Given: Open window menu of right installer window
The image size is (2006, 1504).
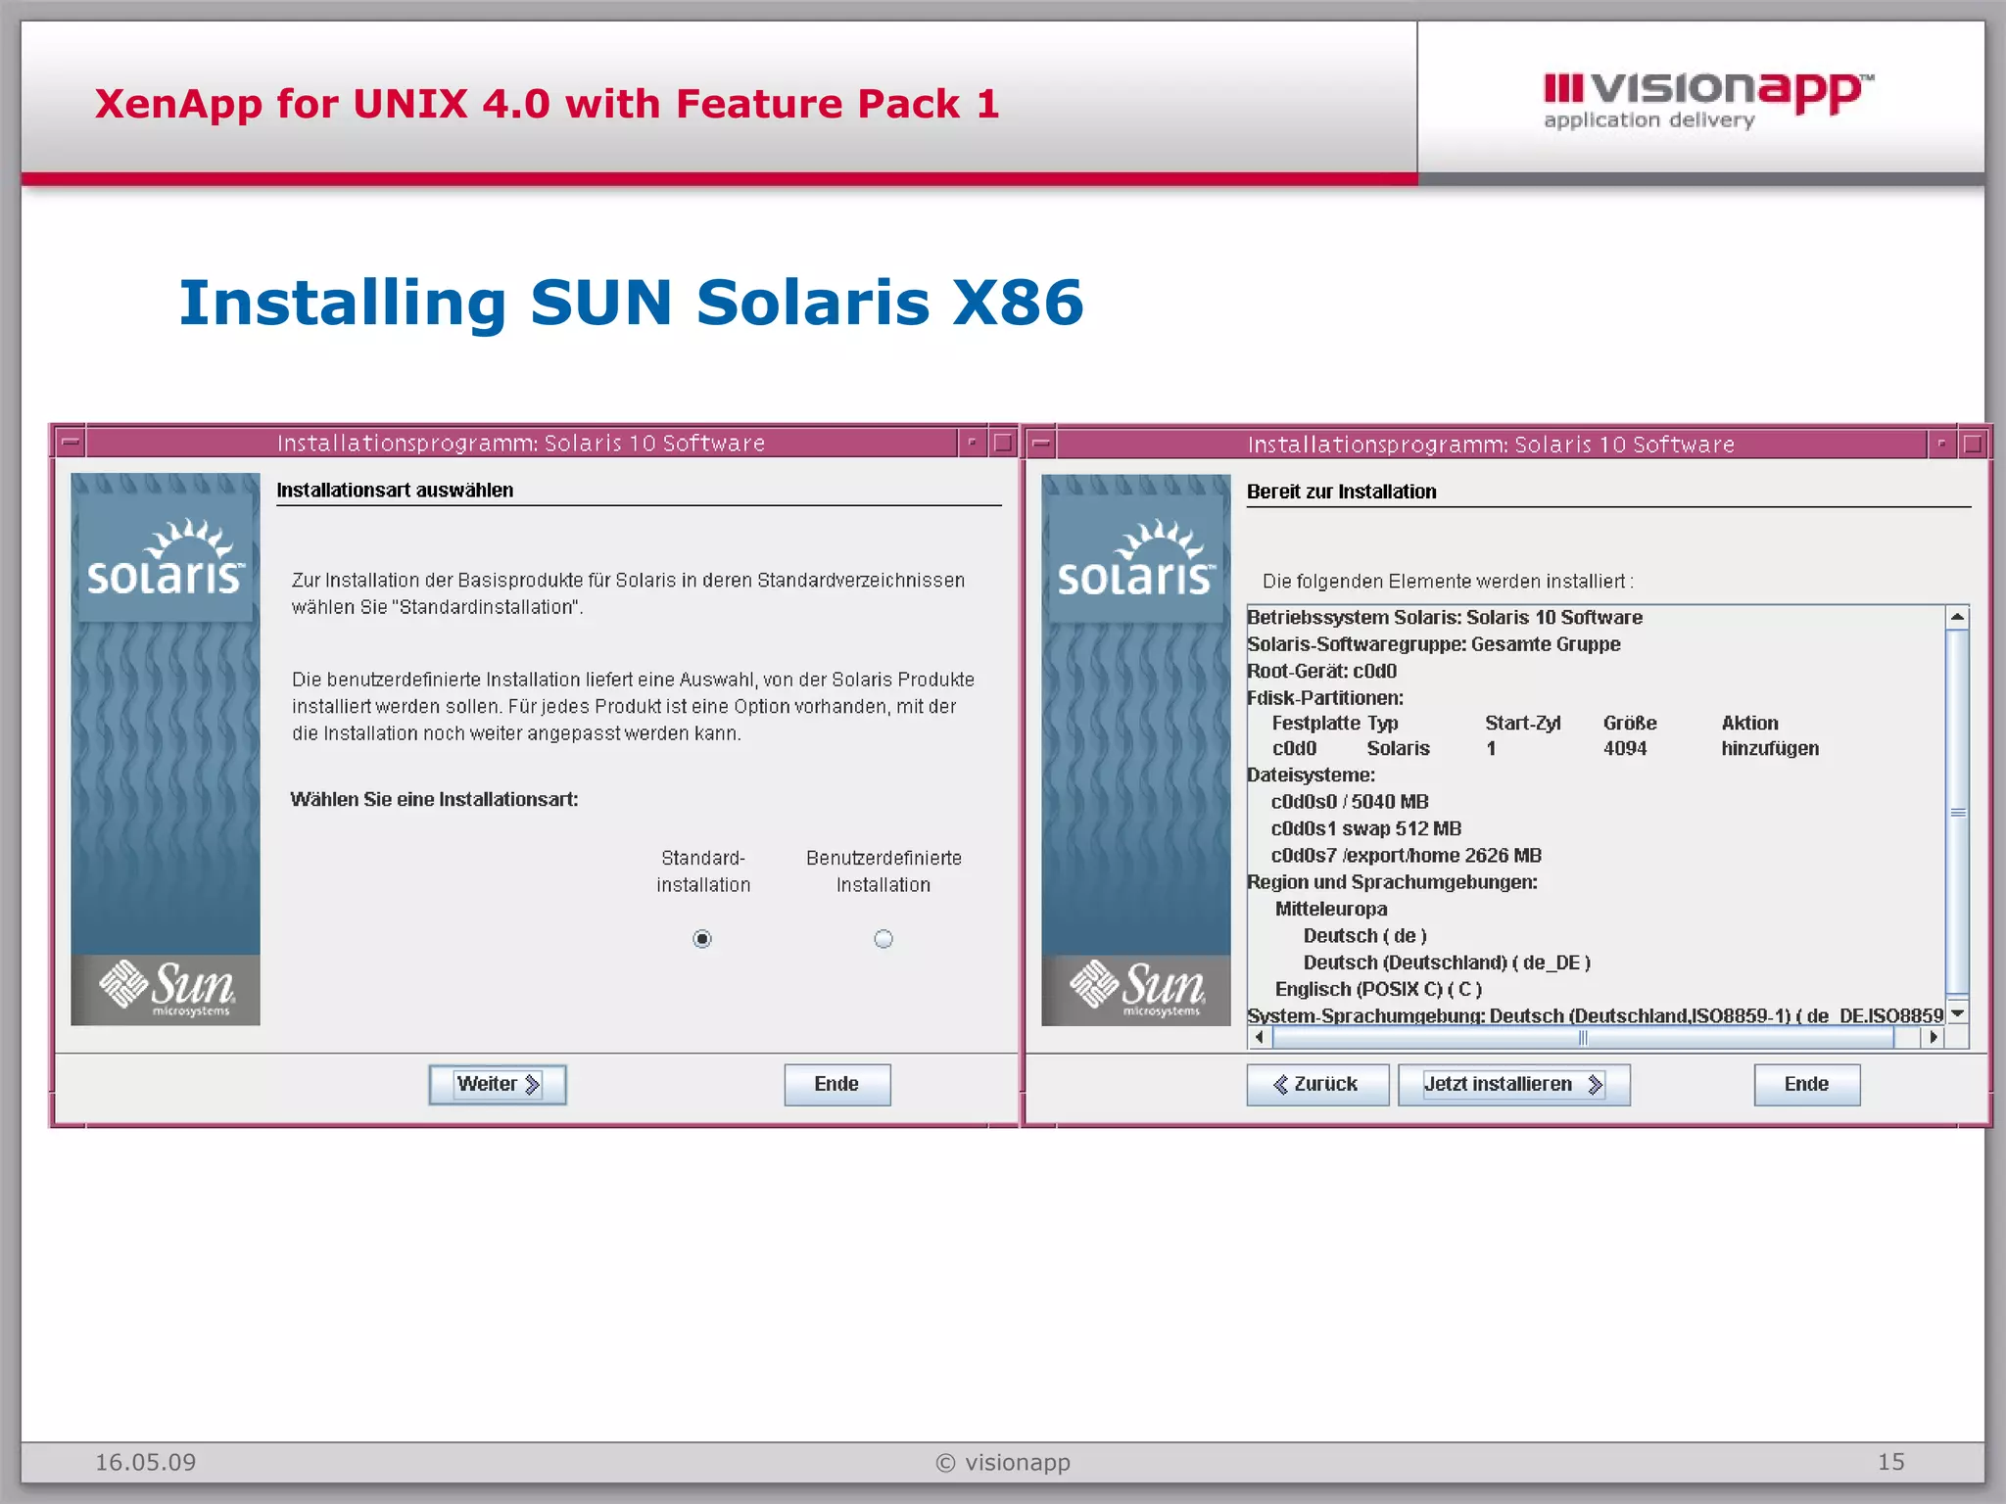Looking at the screenshot, I should (1041, 444).
